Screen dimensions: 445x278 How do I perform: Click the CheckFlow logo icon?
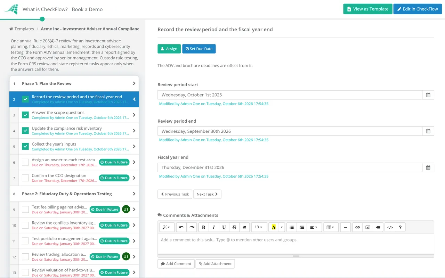point(11,9)
